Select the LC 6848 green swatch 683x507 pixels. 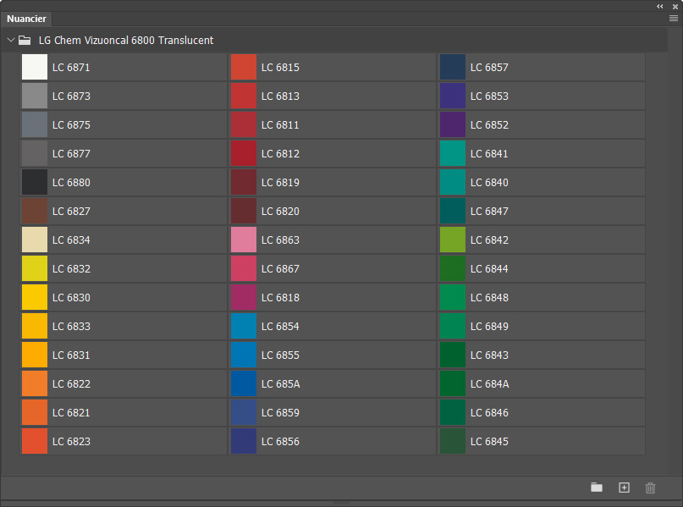click(453, 297)
